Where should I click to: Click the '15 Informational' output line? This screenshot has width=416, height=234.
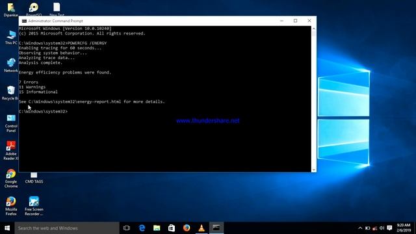coord(38,92)
